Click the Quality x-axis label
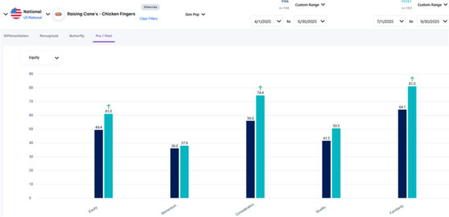 click(x=320, y=210)
